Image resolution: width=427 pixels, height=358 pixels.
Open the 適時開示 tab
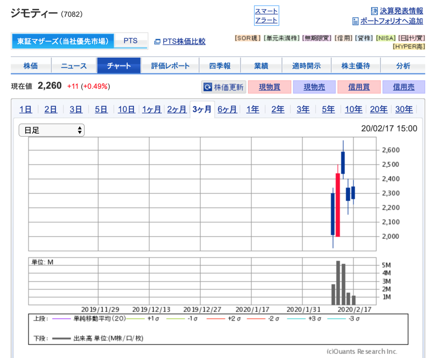306,66
